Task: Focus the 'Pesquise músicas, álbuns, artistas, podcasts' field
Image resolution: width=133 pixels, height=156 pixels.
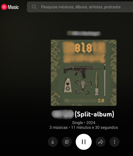Action: tap(80, 7)
